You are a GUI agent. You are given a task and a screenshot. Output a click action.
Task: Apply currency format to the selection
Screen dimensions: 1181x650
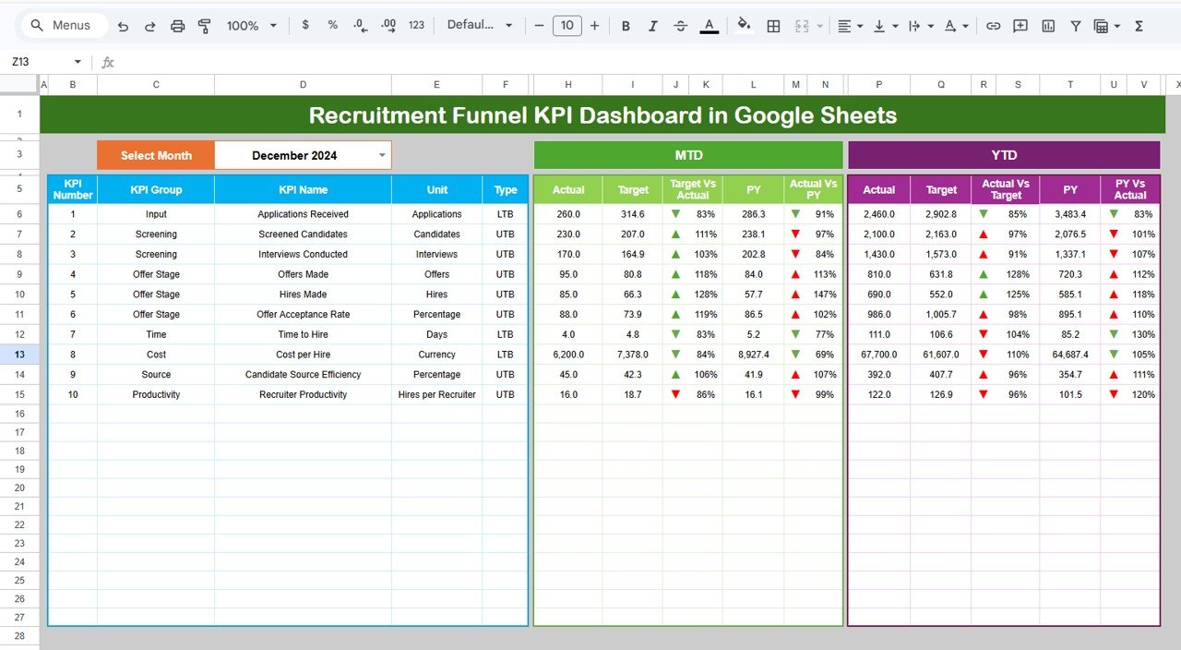point(305,25)
